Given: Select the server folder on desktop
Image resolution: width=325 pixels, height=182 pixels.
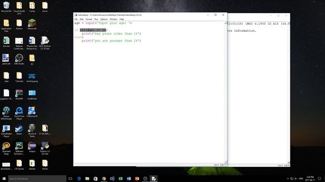Looking at the screenshot, I should 45,7.
